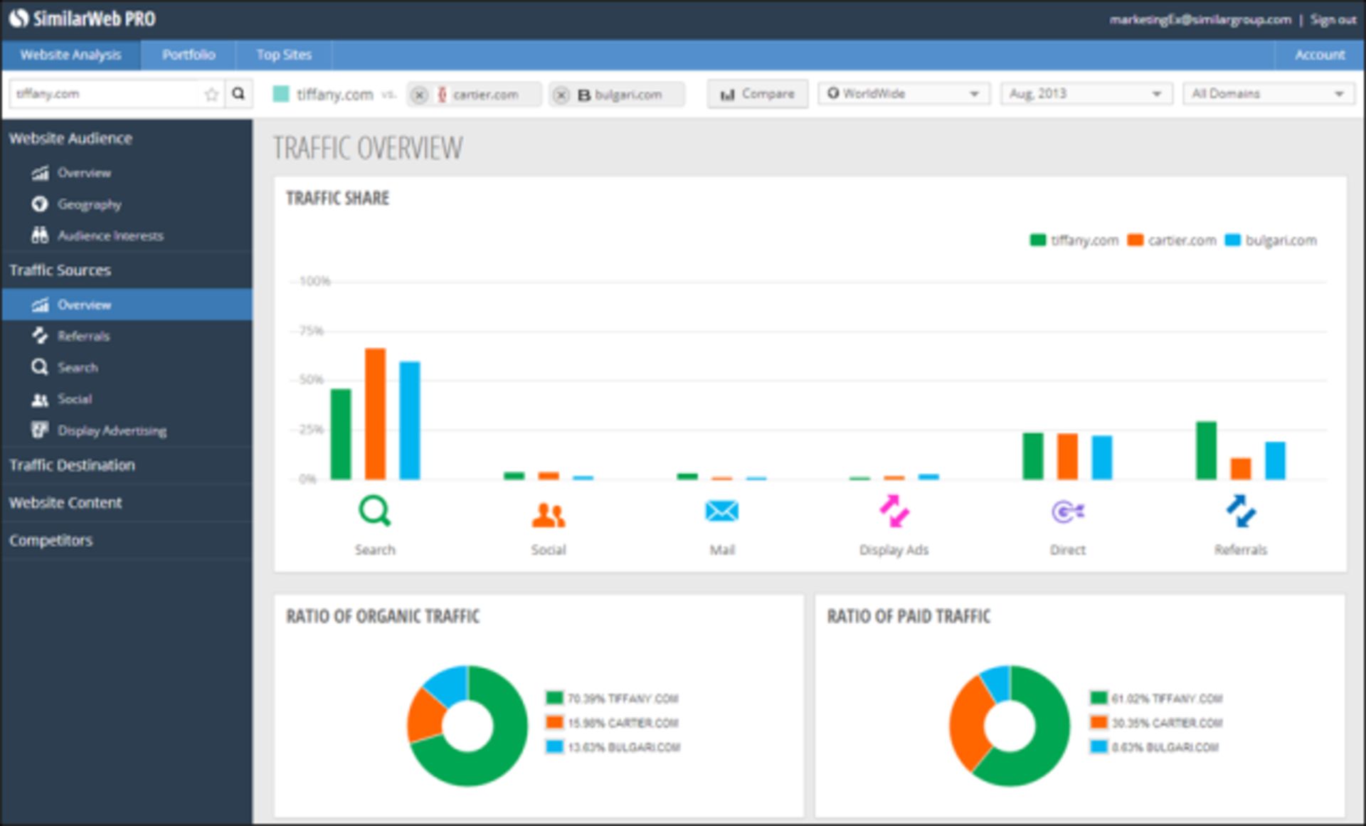Click the Display Ads arrows icon
Viewport: 1366px width, 826px height.
[x=894, y=512]
